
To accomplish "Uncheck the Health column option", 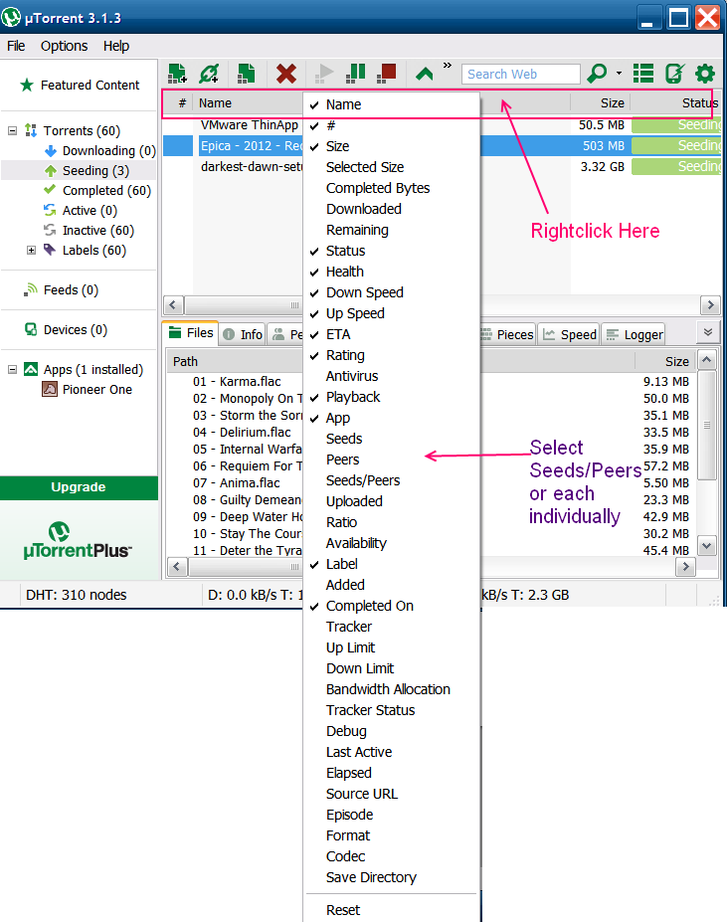I will (392, 272).
